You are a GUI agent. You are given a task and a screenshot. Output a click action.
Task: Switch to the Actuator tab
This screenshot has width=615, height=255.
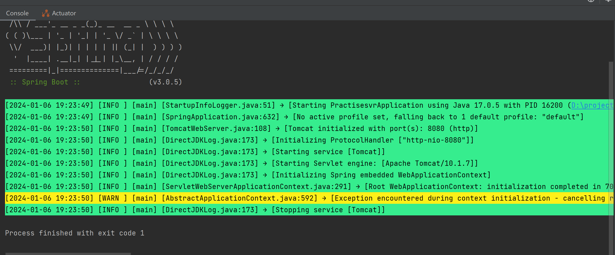click(x=64, y=13)
